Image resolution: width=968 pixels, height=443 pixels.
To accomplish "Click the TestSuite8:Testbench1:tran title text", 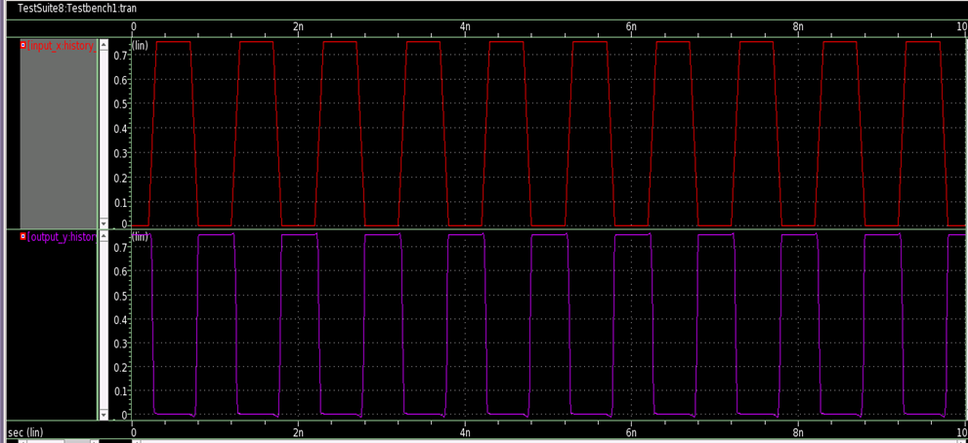I will click(77, 9).
